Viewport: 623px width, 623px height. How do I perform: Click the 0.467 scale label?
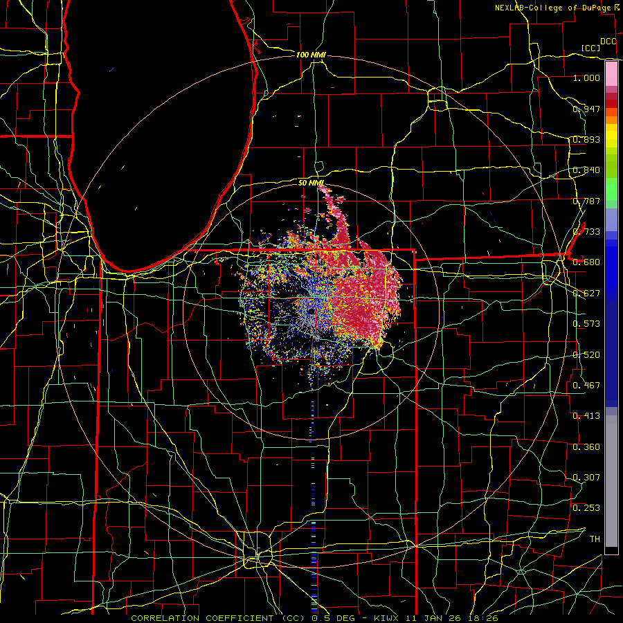tap(586, 386)
